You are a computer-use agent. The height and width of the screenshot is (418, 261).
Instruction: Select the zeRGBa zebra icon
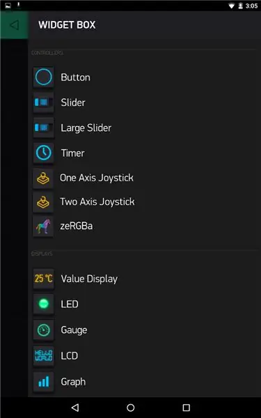(x=43, y=226)
